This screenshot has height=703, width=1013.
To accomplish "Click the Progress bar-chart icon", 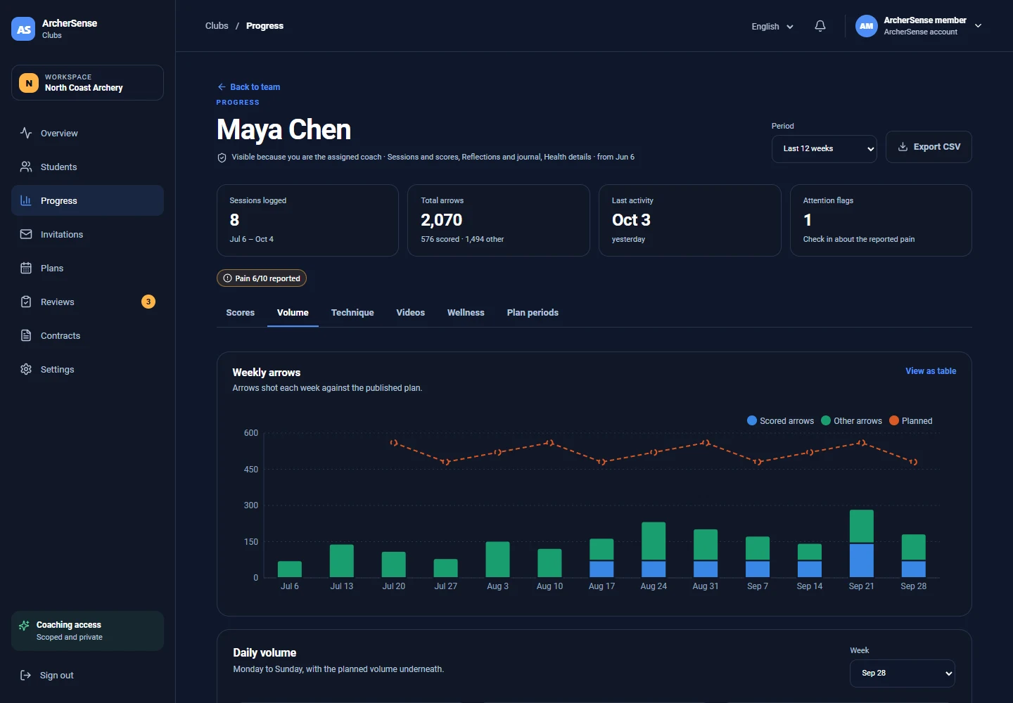I will (26, 200).
